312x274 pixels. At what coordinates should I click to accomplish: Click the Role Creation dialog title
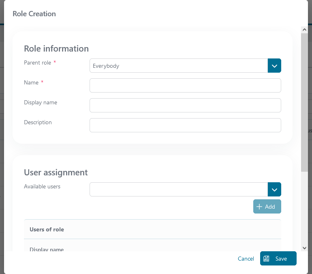[34, 14]
